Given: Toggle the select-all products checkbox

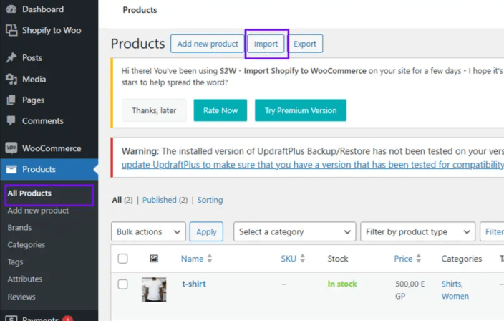Looking at the screenshot, I should click(x=122, y=259).
